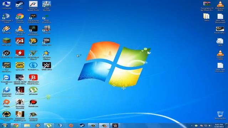Viewport: 228px width, 128px height.
Task: Open the Bitdefender red B shortcut
Action: click(x=33, y=79)
